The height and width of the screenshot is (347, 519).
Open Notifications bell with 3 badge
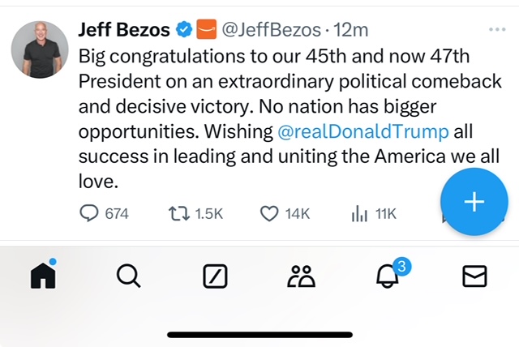pos(387,276)
